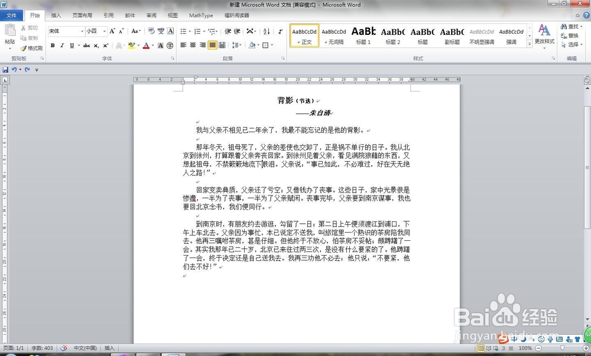Click the Sogou input method S icon

(x=503, y=339)
